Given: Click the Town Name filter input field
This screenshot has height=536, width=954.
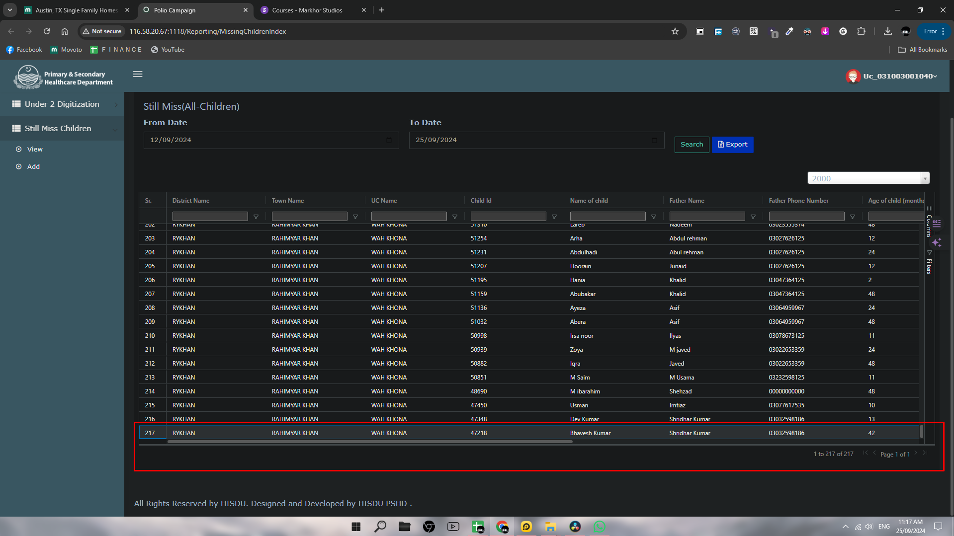Looking at the screenshot, I should point(309,217).
